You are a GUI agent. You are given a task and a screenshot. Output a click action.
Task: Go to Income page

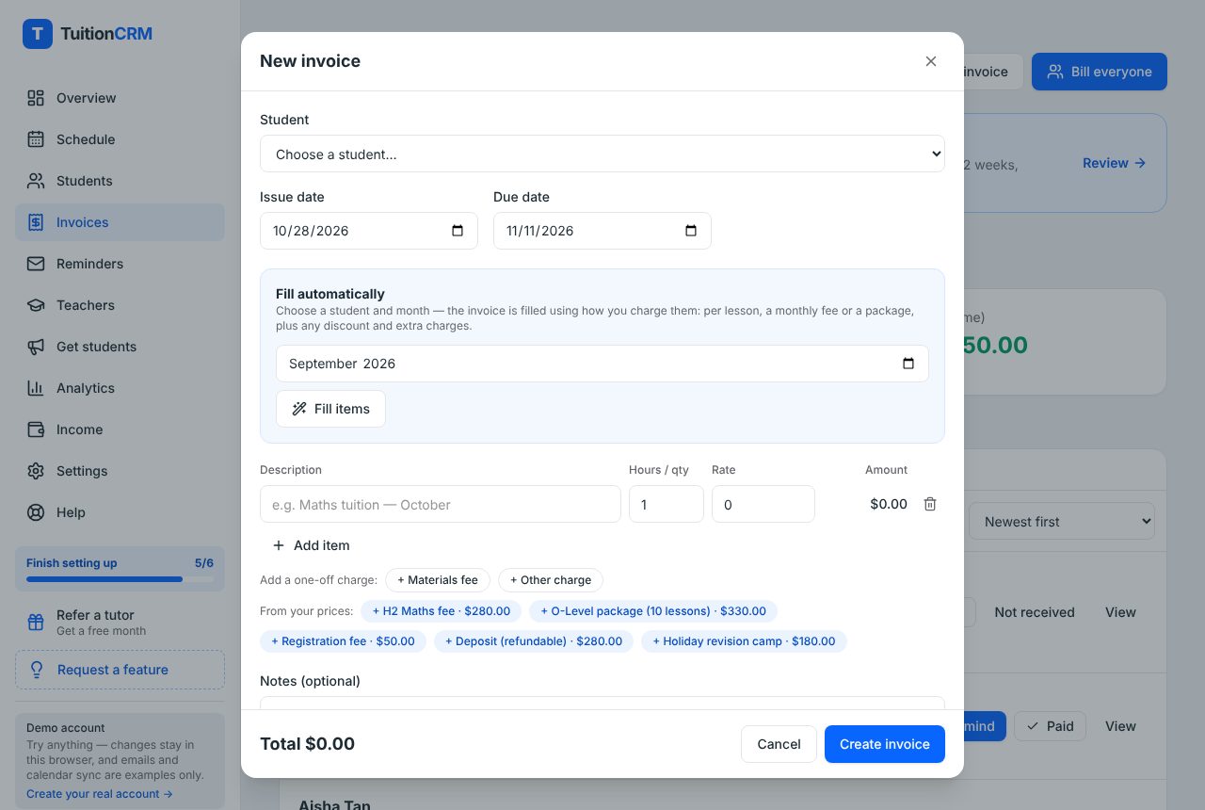click(x=120, y=429)
